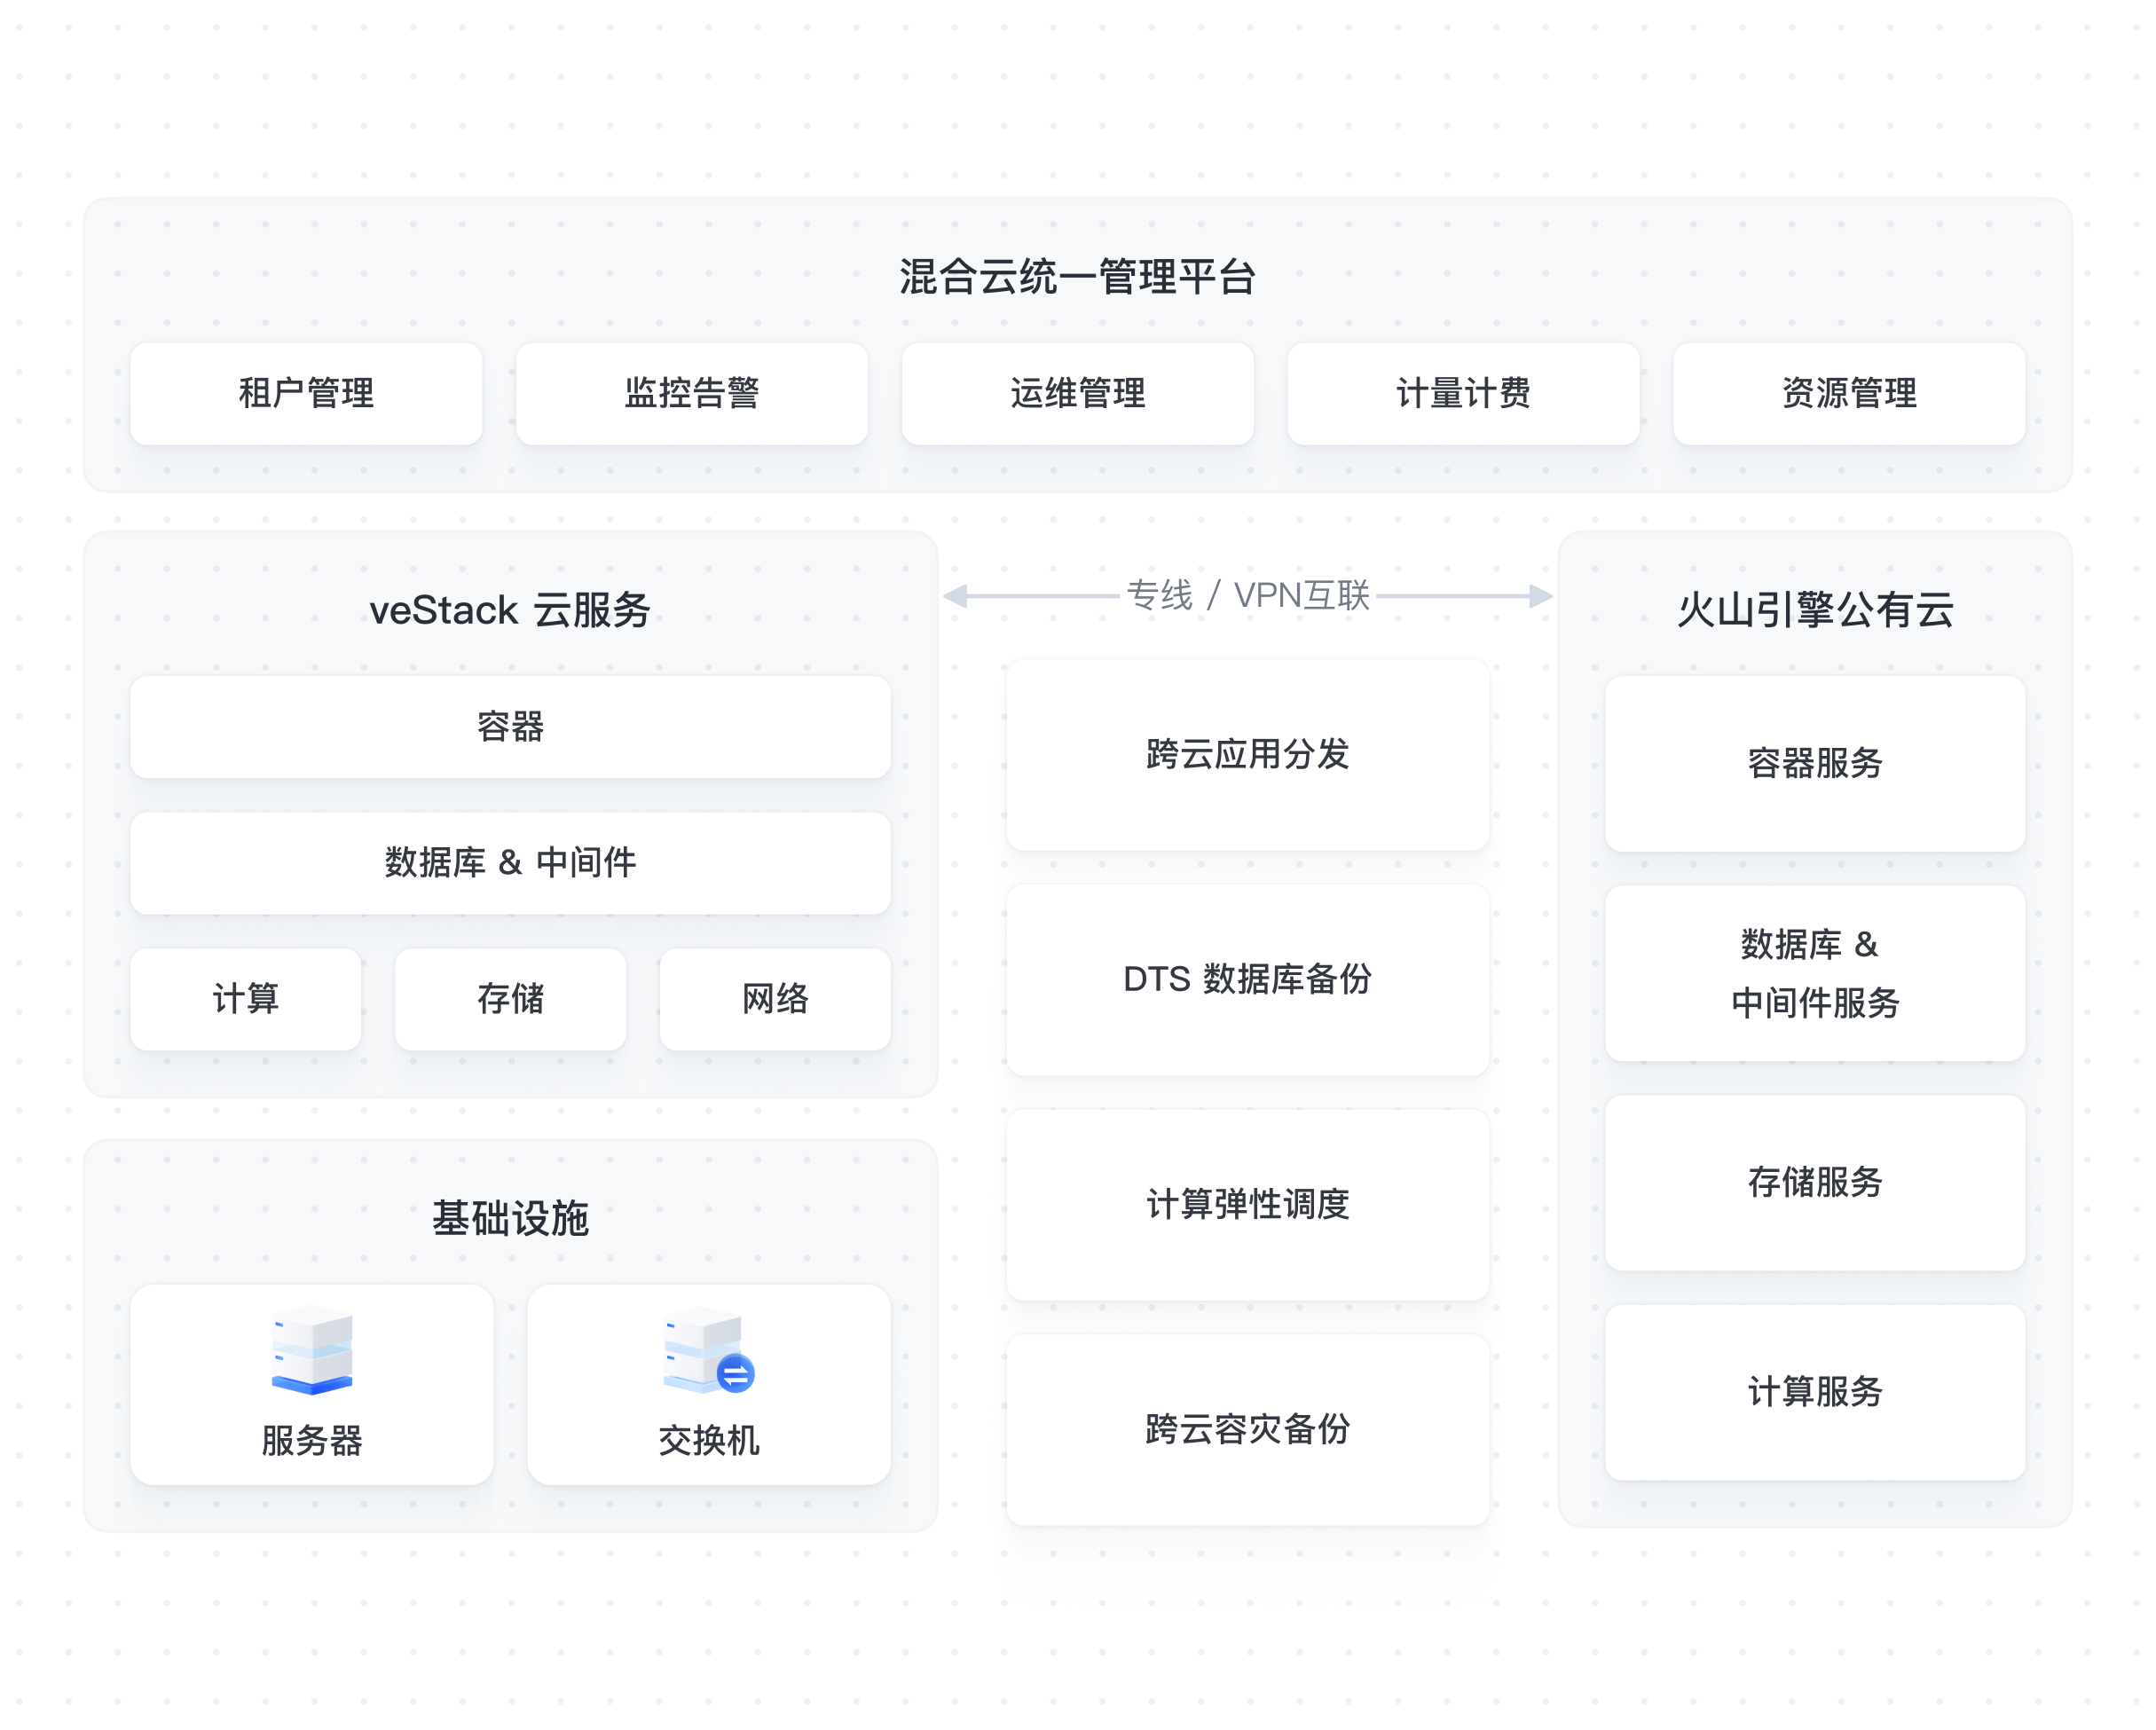Click the 服务器 label
Screen dimensions: 2156x1730
(x=312, y=1440)
